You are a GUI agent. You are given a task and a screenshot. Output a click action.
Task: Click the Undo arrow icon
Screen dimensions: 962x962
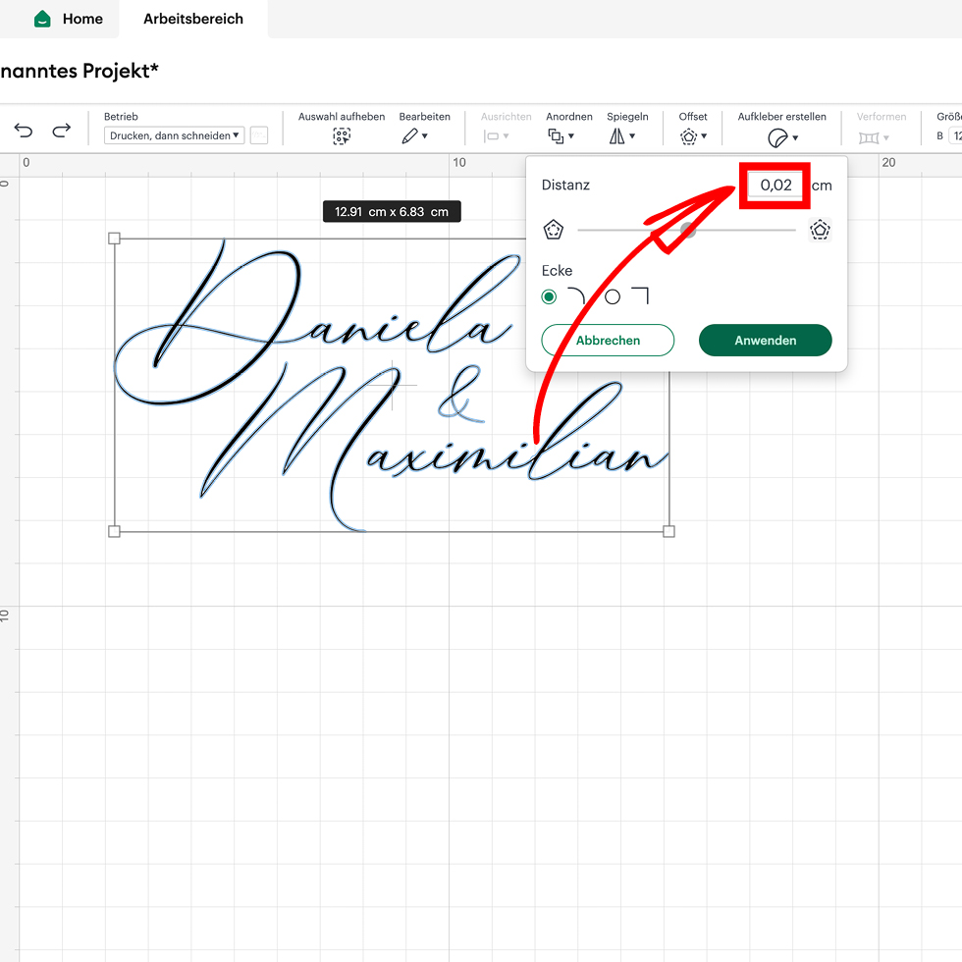click(x=24, y=131)
